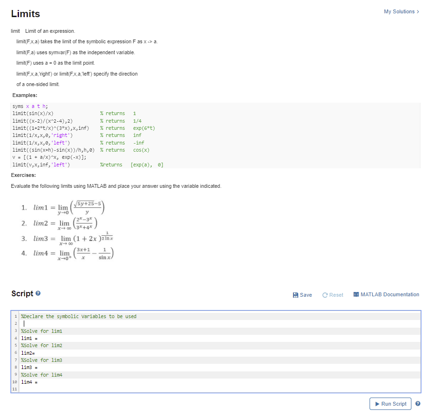Click the Reset circular arrow icon
The width and height of the screenshot is (439, 418).
(x=325, y=295)
